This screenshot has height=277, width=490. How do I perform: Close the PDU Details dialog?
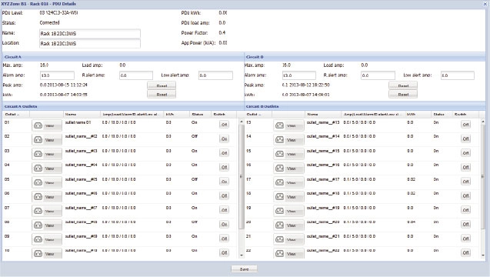tap(485, 4)
